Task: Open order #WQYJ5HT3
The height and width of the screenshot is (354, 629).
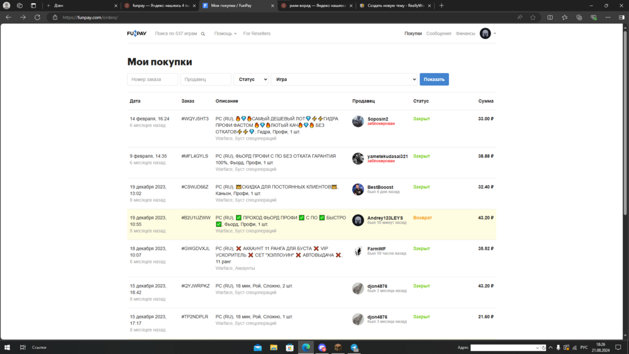Action: pyautogui.click(x=195, y=119)
